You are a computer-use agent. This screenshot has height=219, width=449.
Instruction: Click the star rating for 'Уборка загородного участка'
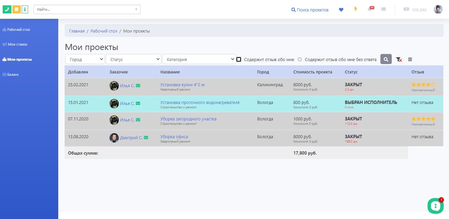click(423, 119)
